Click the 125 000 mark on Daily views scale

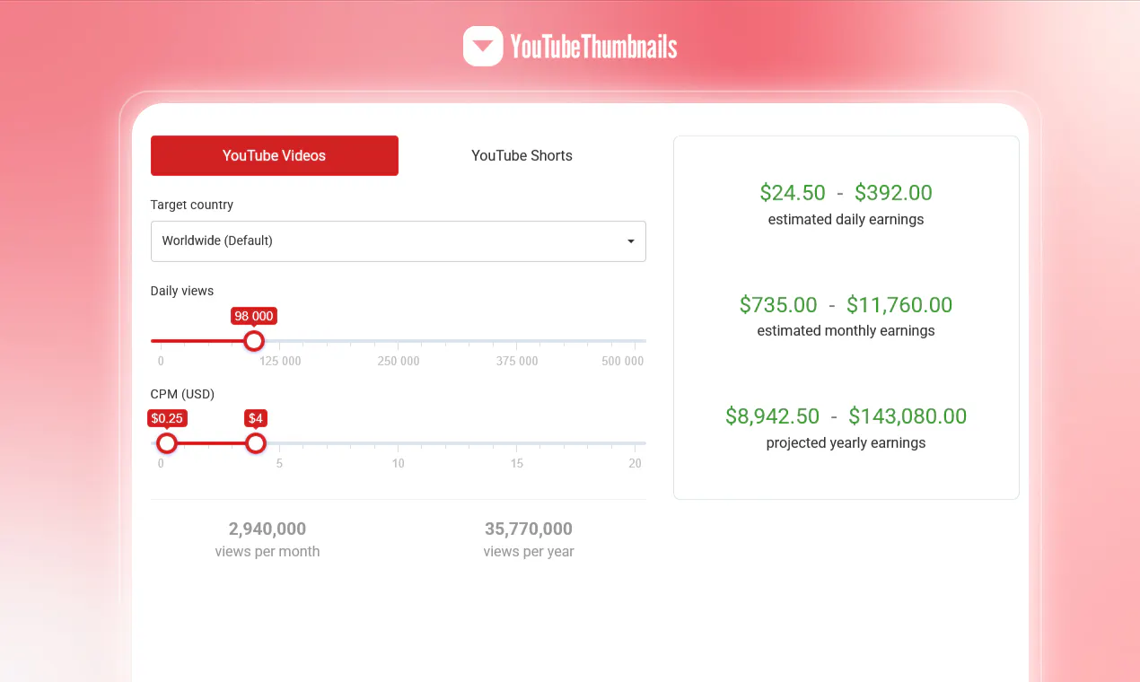tap(280, 361)
